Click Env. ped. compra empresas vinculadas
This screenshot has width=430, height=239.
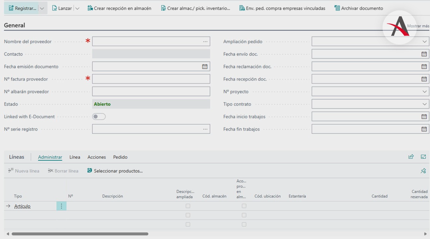(x=282, y=8)
